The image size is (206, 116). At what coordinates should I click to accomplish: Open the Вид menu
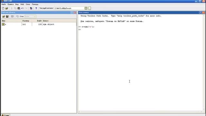click(17, 4)
